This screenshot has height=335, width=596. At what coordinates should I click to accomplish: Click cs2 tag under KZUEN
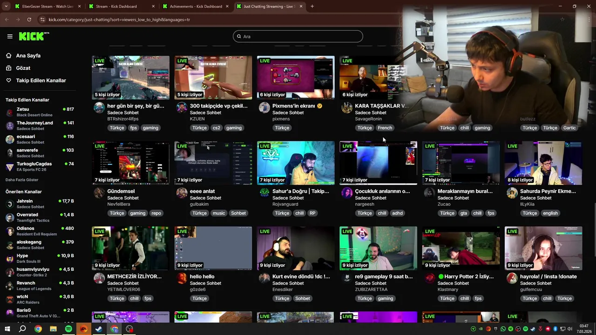(x=216, y=128)
